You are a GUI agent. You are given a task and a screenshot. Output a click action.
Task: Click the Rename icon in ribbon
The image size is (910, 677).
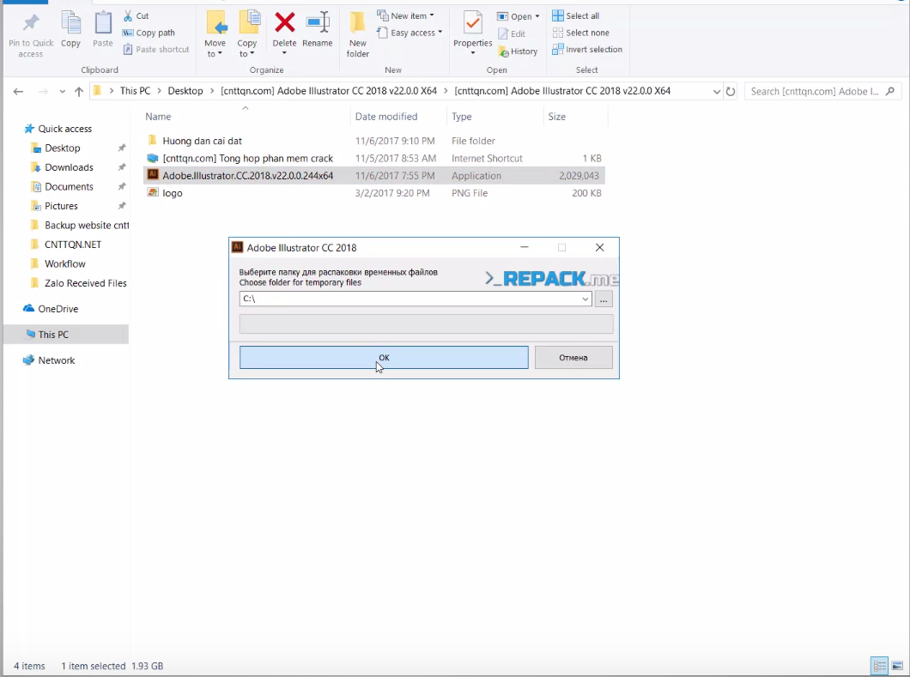[318, 23]
